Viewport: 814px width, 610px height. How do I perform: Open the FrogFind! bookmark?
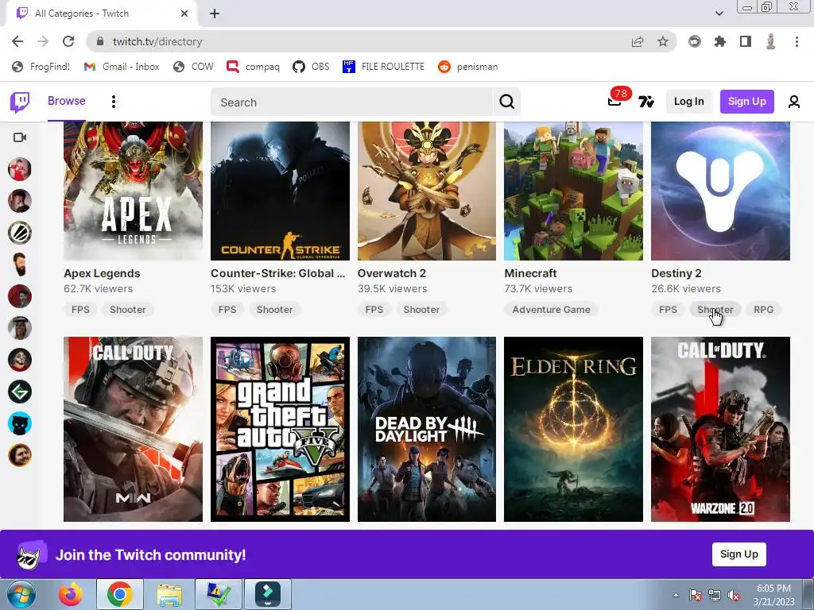pyautogui.click(x=41, y=67)
